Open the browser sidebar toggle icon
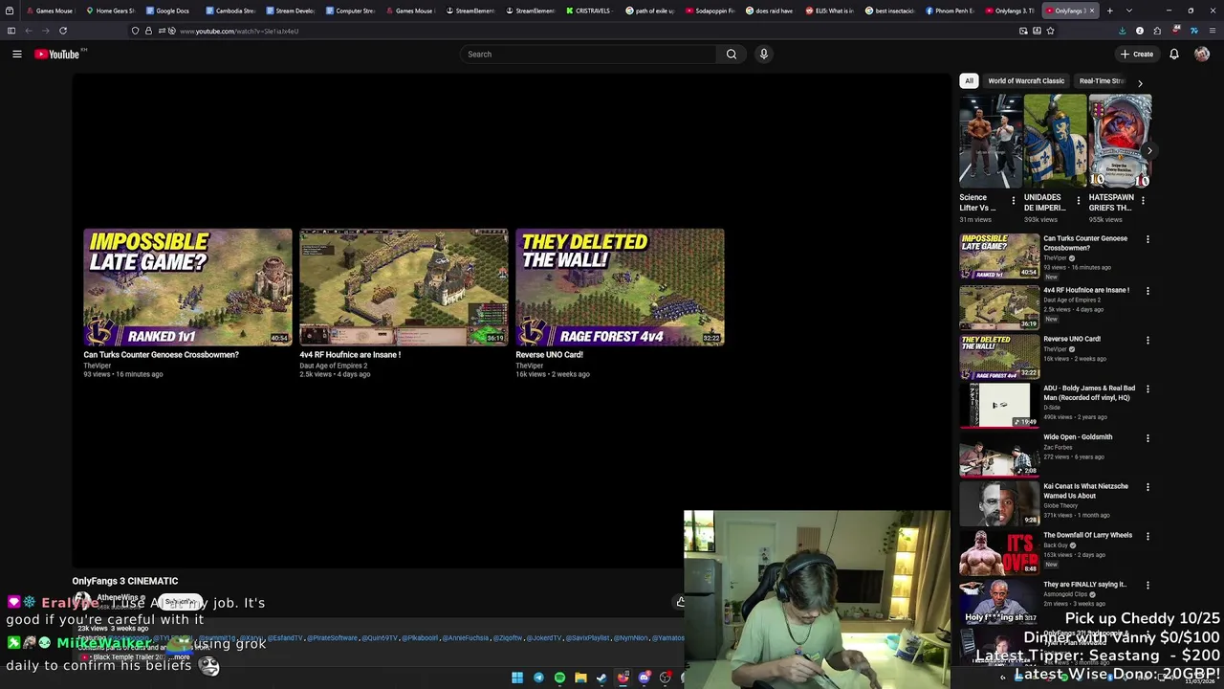The image size is (1224, 689). pyautogui.click(x=11, y=31)
